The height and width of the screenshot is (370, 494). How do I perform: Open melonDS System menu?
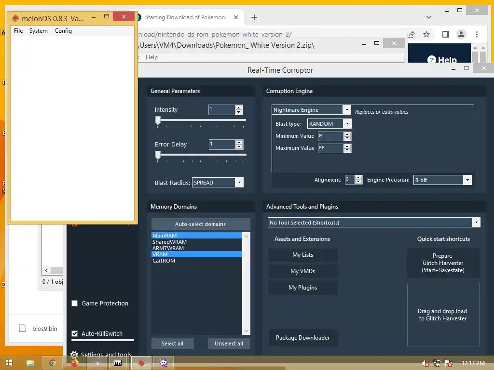click(39, 31)
